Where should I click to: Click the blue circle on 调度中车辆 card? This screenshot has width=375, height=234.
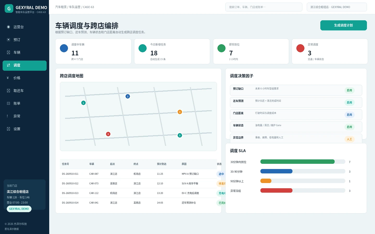click(64, 48)
